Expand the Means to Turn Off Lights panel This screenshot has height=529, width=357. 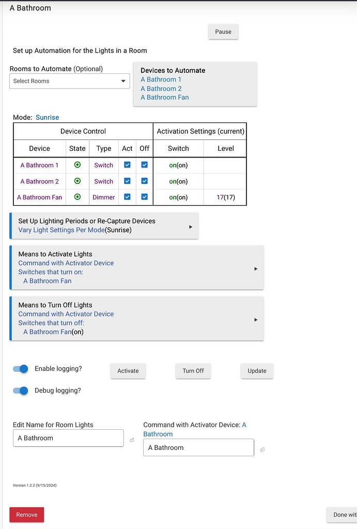coord(255,319)
